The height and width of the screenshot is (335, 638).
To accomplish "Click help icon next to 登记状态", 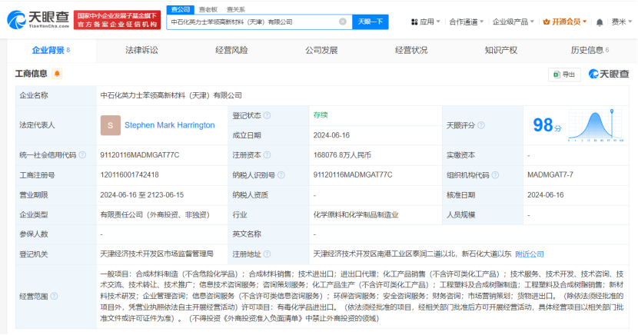I will click(267, 115).
